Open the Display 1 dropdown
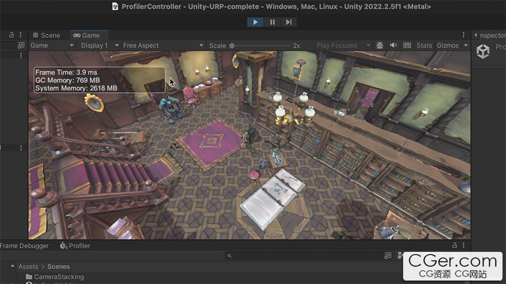 click(99, 45)
